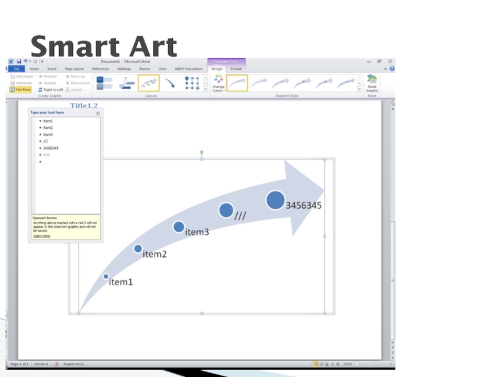Click the Layouts gallery down row arrow

pyautogui.click(x=206, y=83)
